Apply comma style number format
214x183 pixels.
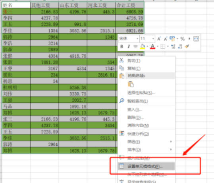point(189,39)
